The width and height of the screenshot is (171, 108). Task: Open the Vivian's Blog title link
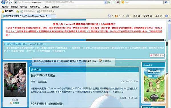pyautogui.click(x=25, y=44)
